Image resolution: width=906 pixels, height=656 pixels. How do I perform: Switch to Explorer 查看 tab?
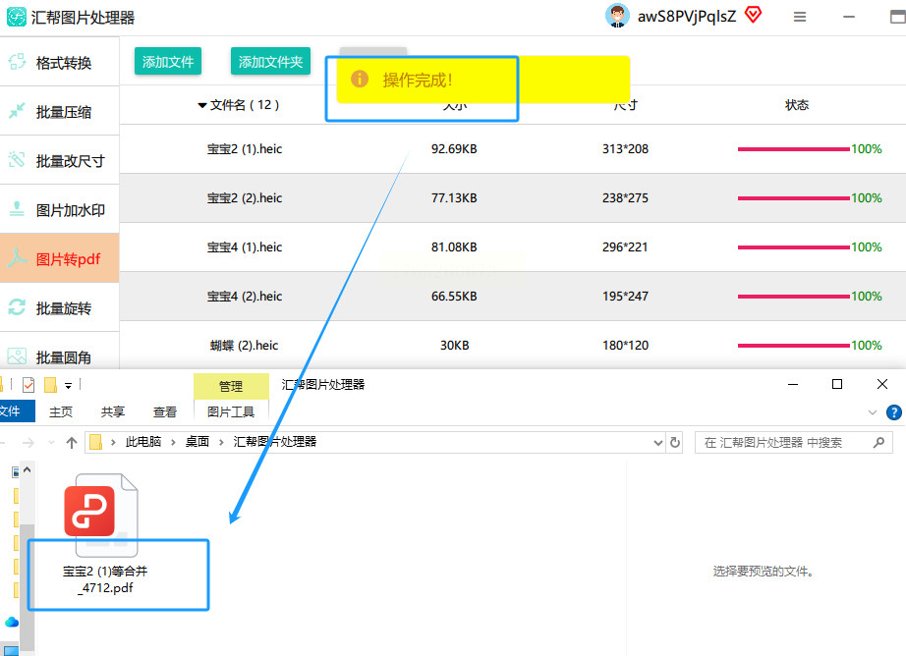[x=165, y=411]
